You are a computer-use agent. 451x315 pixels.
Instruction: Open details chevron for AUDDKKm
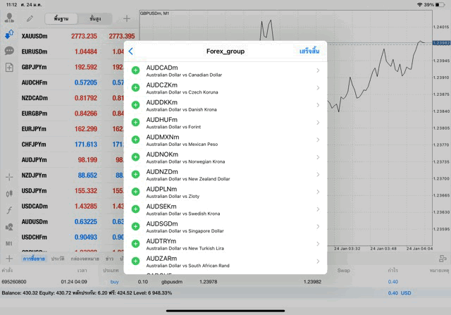click(318, 105)
